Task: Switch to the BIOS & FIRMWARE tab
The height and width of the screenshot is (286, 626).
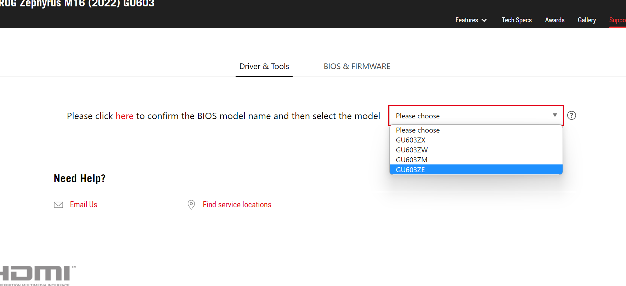Action: point(357,66)
